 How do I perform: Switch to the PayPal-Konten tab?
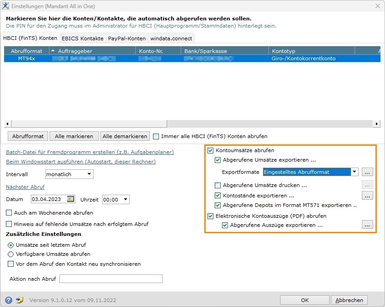[x=127, y=38]
